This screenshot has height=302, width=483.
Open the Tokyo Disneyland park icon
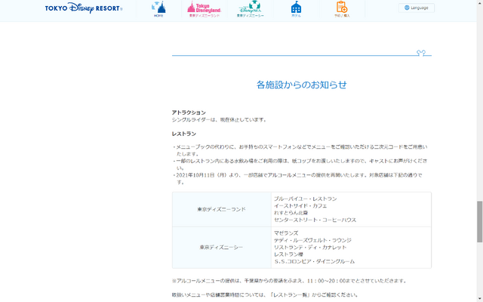click(x=205, y=10)
